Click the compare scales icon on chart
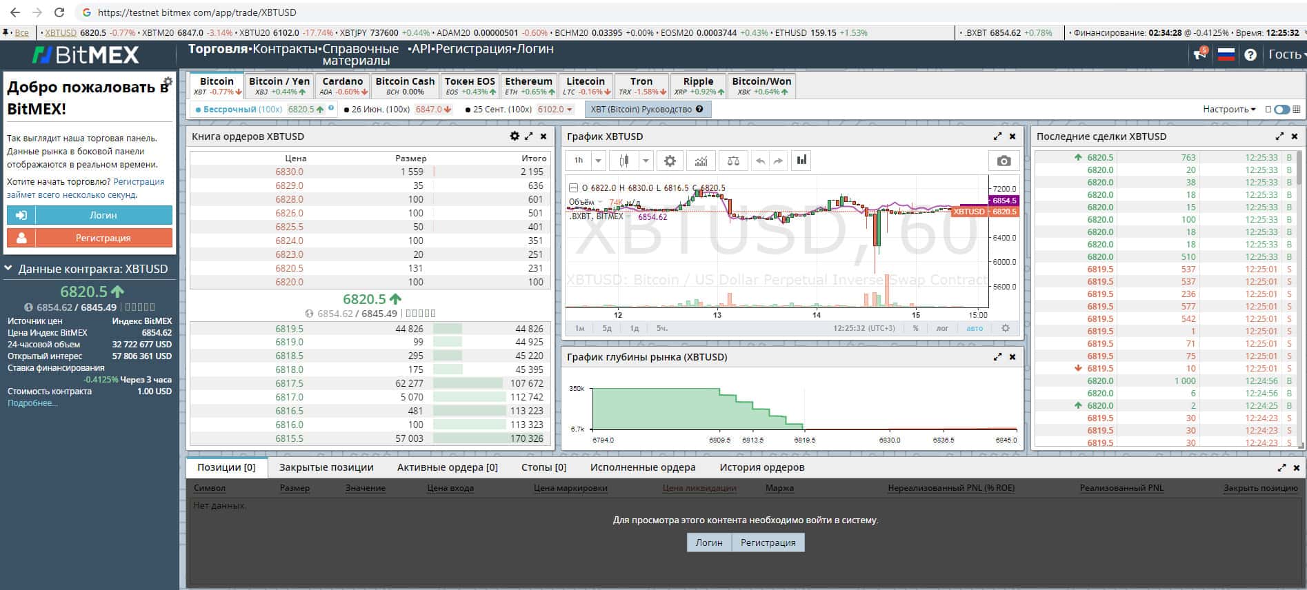Image resolution: width=1307 pixels, height=590 pixels. (733, 161)
